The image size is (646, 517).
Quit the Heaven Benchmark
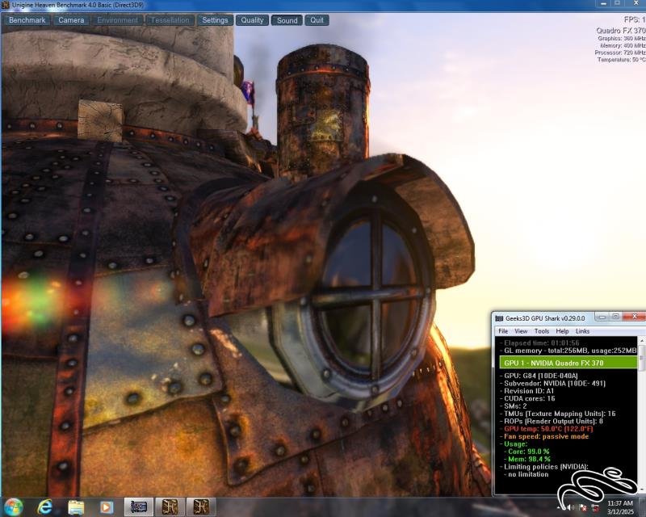pyautogui.click(x=317, y=20)
